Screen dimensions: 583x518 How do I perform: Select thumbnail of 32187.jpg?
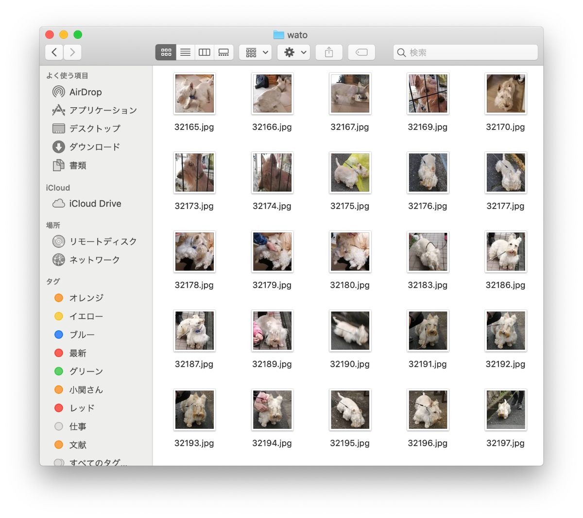pyautogui.click(x=194, y=331)
